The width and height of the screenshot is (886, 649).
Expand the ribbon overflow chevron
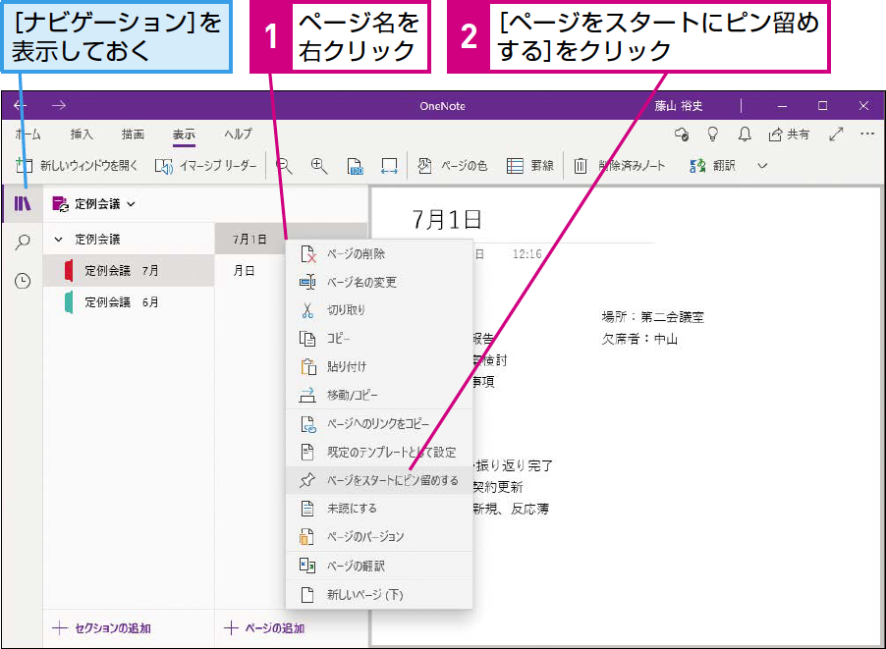pyautogui.click(x=762, y=166)
